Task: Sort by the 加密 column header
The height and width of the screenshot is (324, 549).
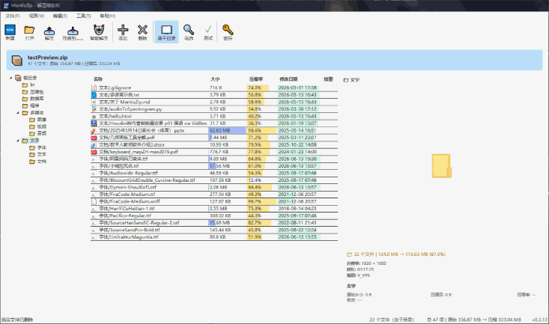Action: pos(328,79)
